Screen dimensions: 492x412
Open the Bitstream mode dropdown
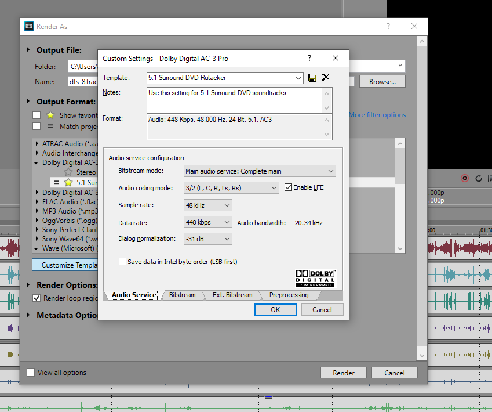pos(331,171)
